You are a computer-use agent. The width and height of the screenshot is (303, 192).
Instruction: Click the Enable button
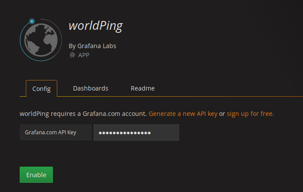pyautogui.click(x=36, y=175)
